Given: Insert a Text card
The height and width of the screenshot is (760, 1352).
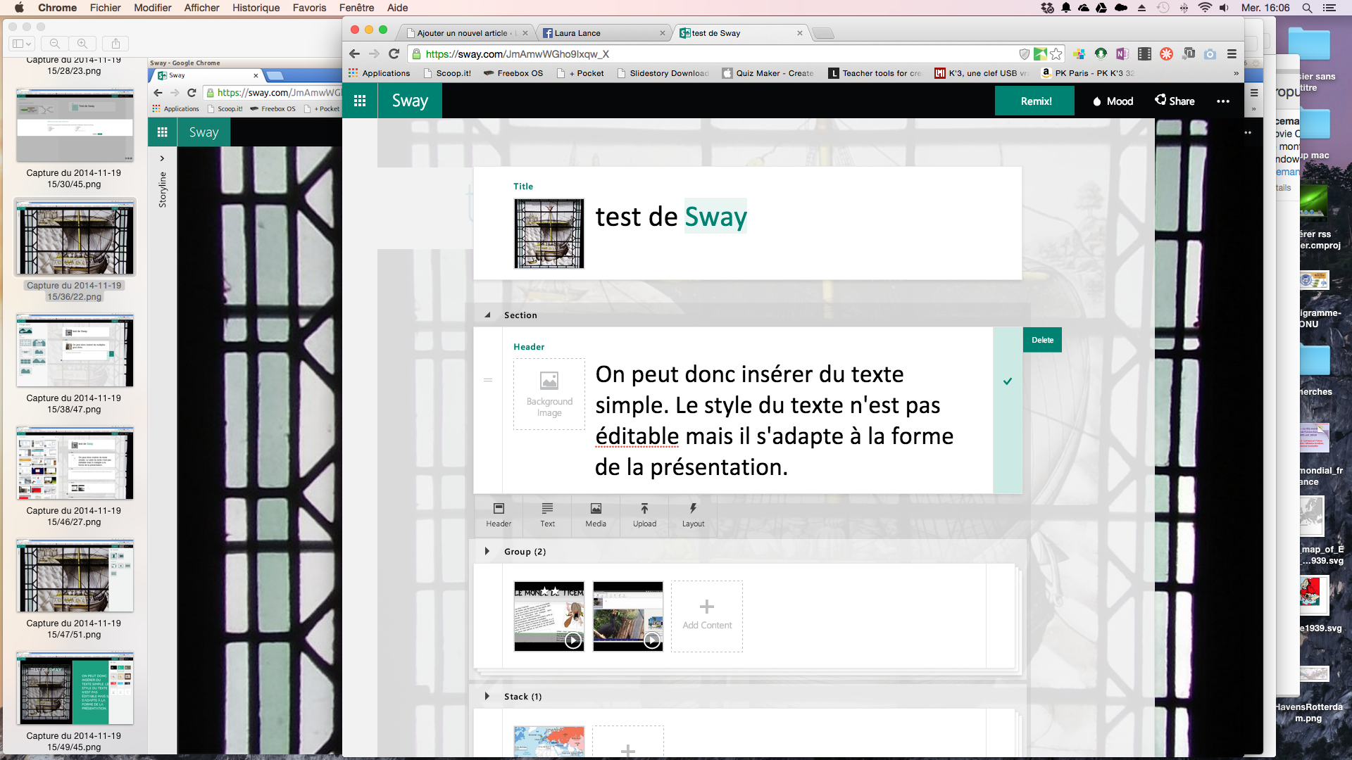Looking at the screenshot, I should tap(547, 515).
